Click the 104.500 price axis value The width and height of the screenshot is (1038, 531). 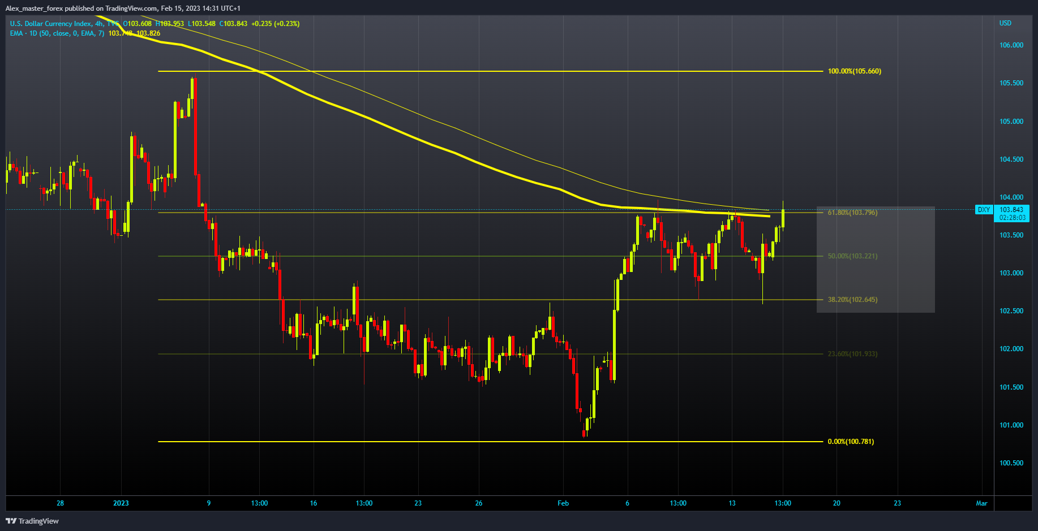(x=1011, y=159)
